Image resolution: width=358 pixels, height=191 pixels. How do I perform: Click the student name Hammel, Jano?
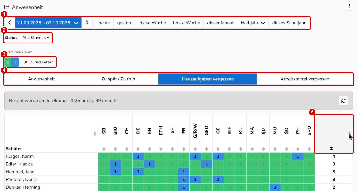pyautogui.click(x=19, y=172)
